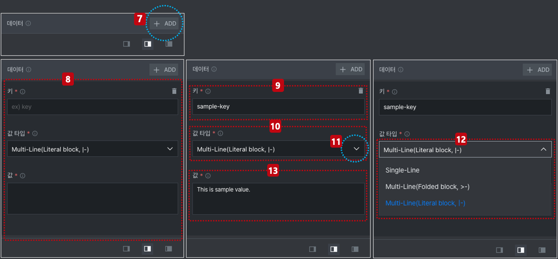Image resolution: width=558 pixels, height=259 pixels.
Task: Select narrow layout icon below empty key panel
Action: click(x=127, y=249)
